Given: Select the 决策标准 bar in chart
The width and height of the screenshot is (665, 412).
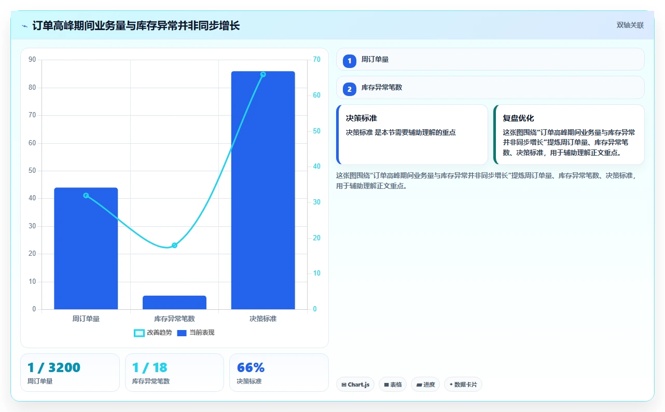Looking at the screenshot, I should [x=263, y=190].
